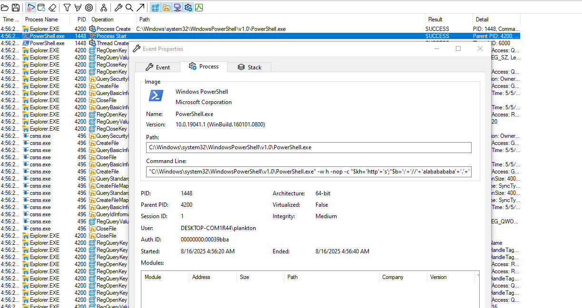582x308 pixels.
Task: Click the Result column header
Action: [x=449, y=19]
